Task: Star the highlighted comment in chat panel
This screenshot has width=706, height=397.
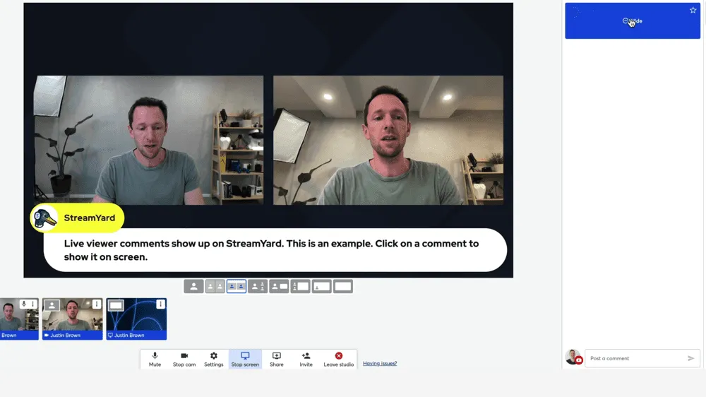Action: pyautogui.click(x=693, y=11)
